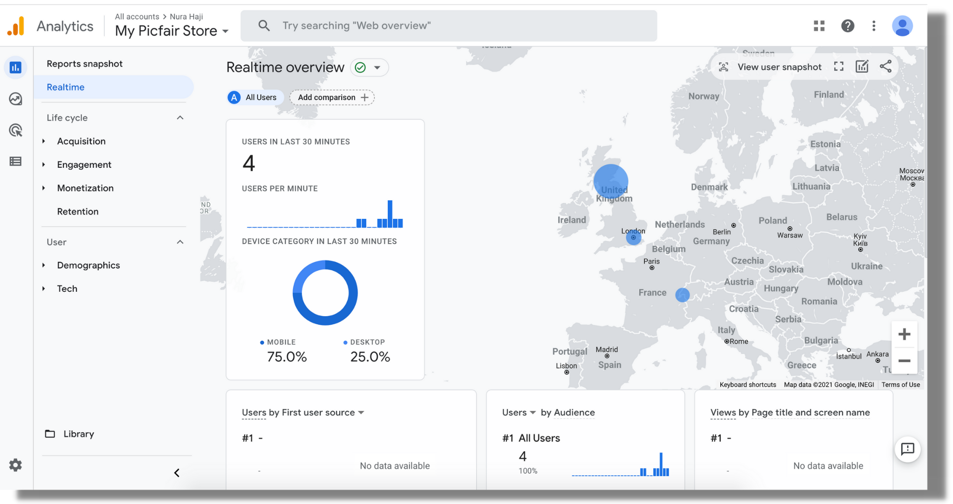Zoom in on the map with the plus control

click(x=904, y=334)
